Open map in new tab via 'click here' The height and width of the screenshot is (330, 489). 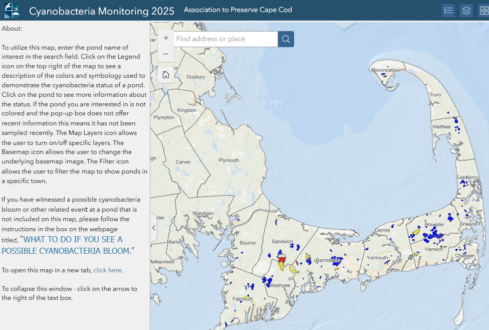pyautogui.click(x=107, y=270)
